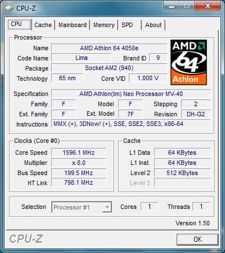Minimize the CPU-Z window

click(x=172, y=6)
